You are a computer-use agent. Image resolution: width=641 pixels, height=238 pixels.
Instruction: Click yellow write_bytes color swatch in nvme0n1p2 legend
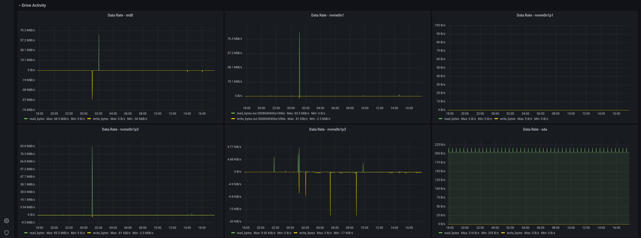click(x=89, y=233)
